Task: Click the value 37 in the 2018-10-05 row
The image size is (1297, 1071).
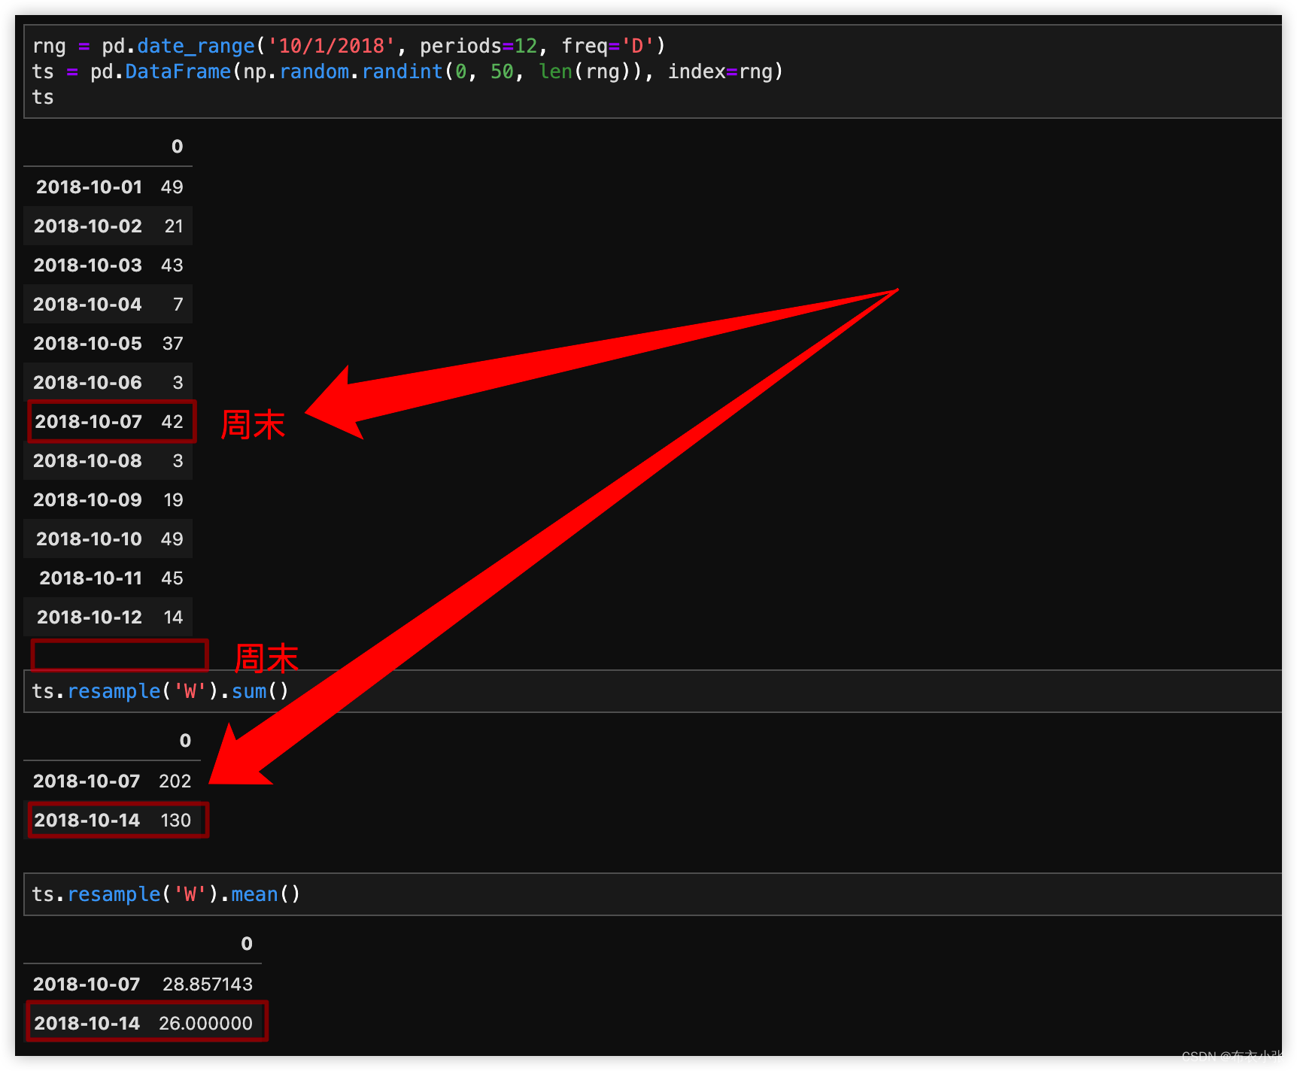Action: (173, 344)
